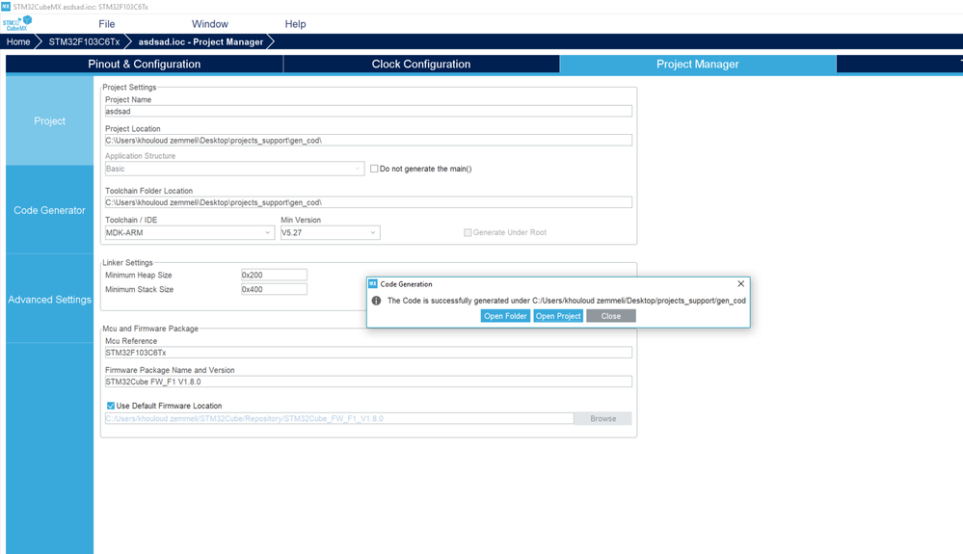The image size is (963, 554).
Task: Close the Code Generation dialog with X
Action: click(x=740, y=283)
